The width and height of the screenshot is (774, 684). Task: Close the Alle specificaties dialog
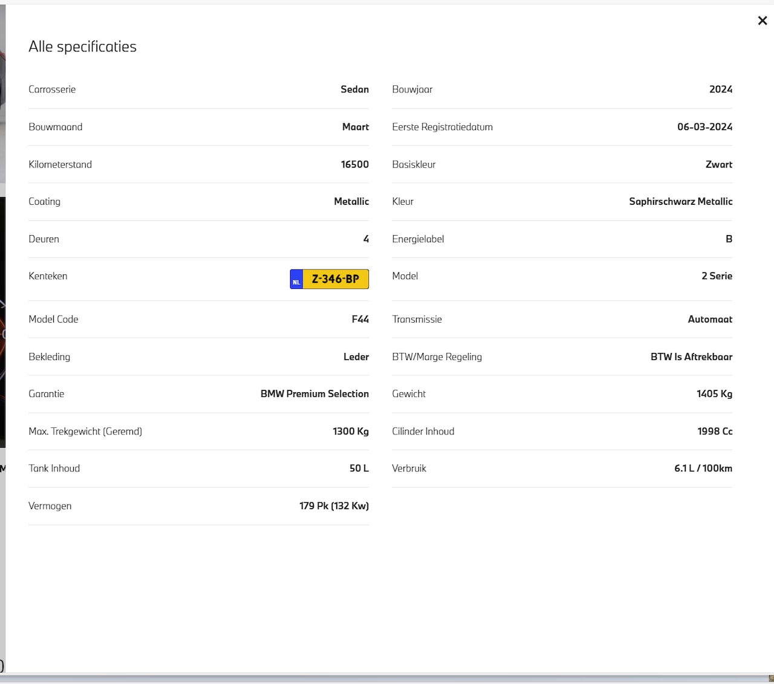pyautogui.click(x=762, y=21)
